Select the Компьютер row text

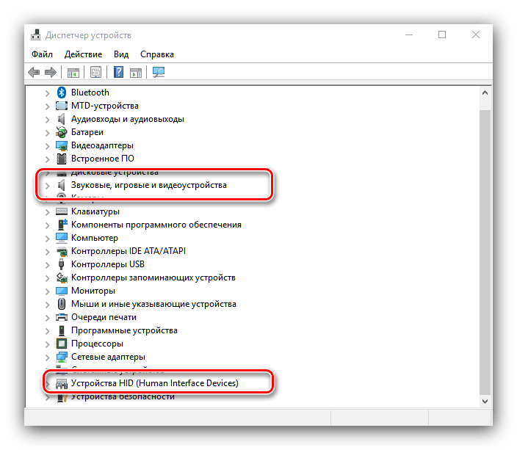click(x=94, y=238)
